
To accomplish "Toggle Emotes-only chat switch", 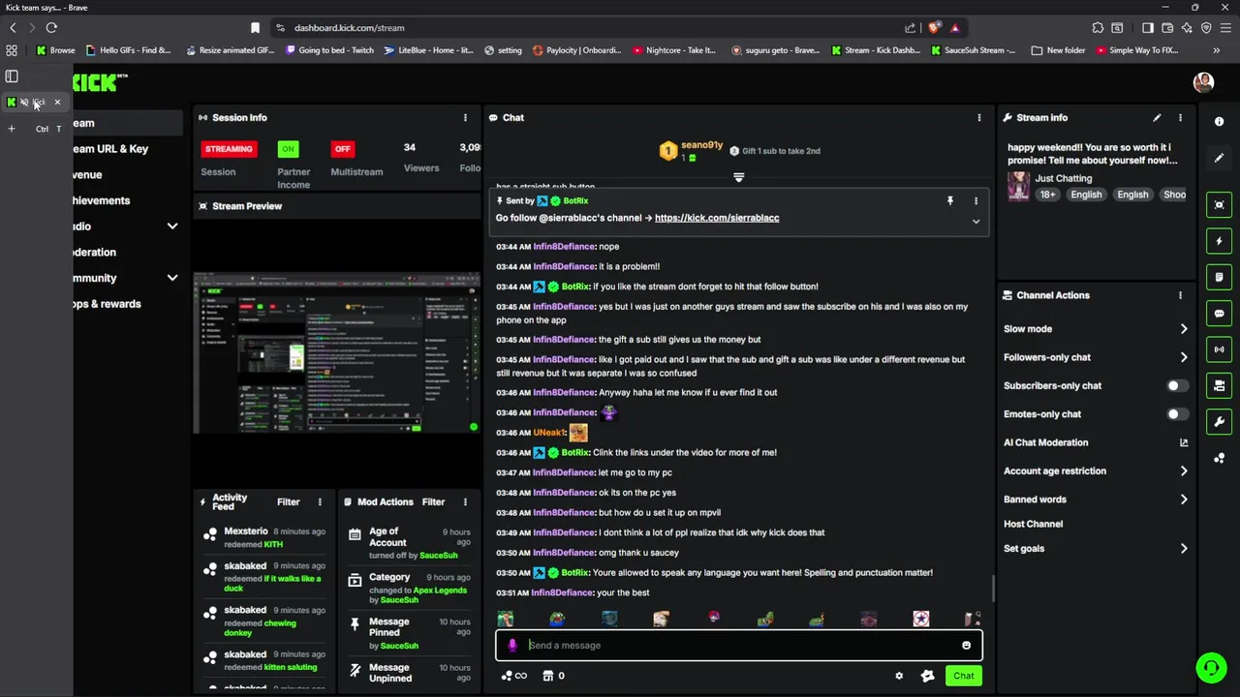I will pos(1177,414).
